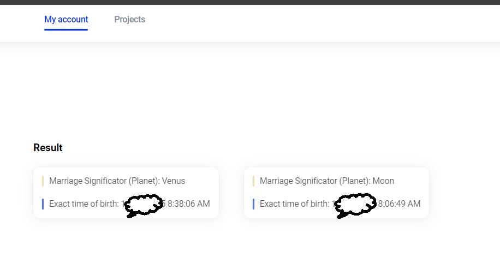Click the yellow bar beside the Moon line
This screenshot has height=263, width=500.
pos(253,181)
